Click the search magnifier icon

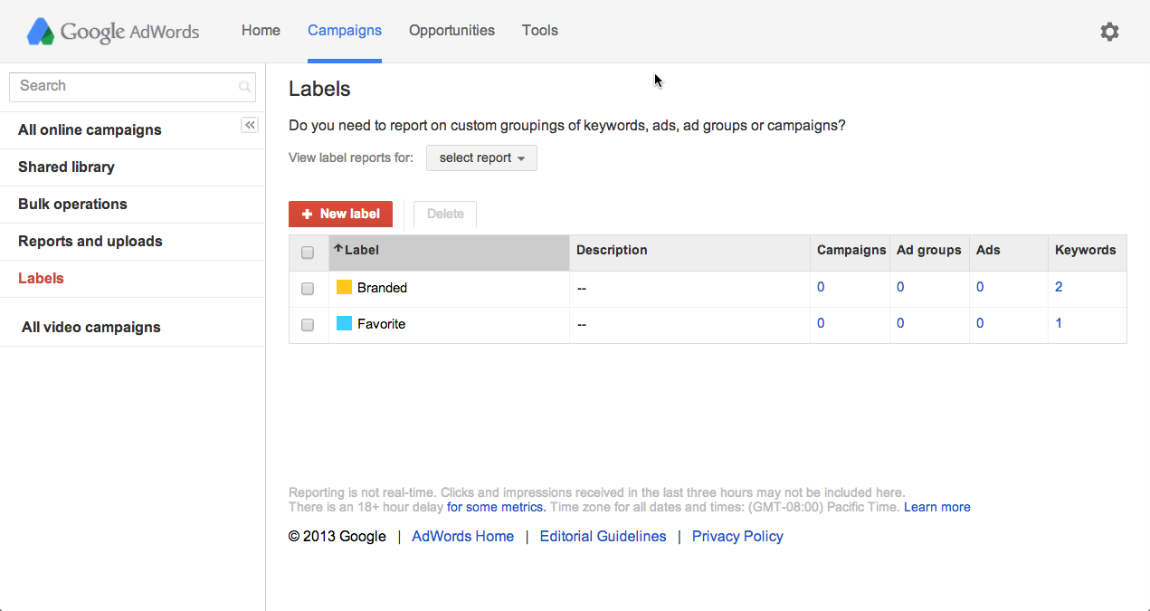pyautogui.click(x=244, y=87)
